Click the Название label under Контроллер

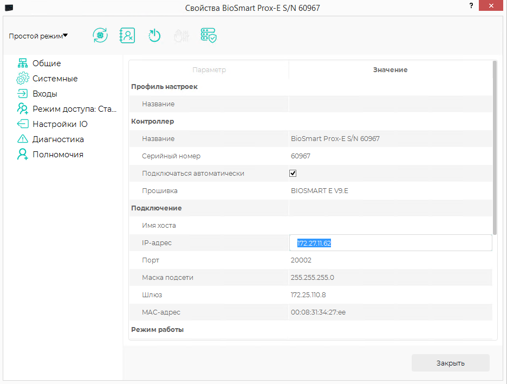coord(158,139)
